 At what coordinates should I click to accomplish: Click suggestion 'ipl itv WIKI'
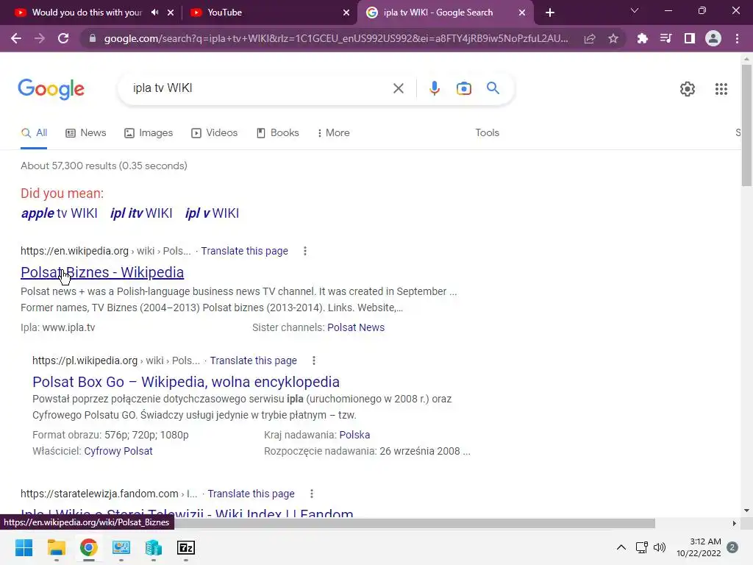[x=141, y=213]
